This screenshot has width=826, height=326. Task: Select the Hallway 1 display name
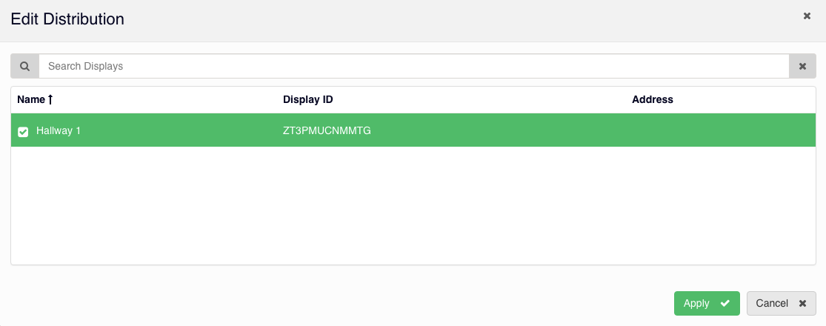click(x=58, y=130)
